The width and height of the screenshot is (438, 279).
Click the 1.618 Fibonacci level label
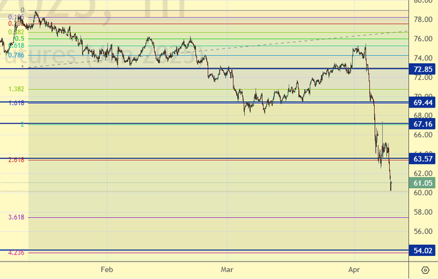coord(16,103)
